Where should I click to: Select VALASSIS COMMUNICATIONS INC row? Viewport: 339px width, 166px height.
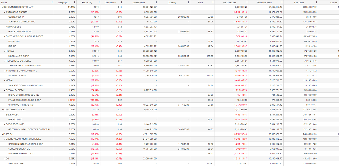169,85
